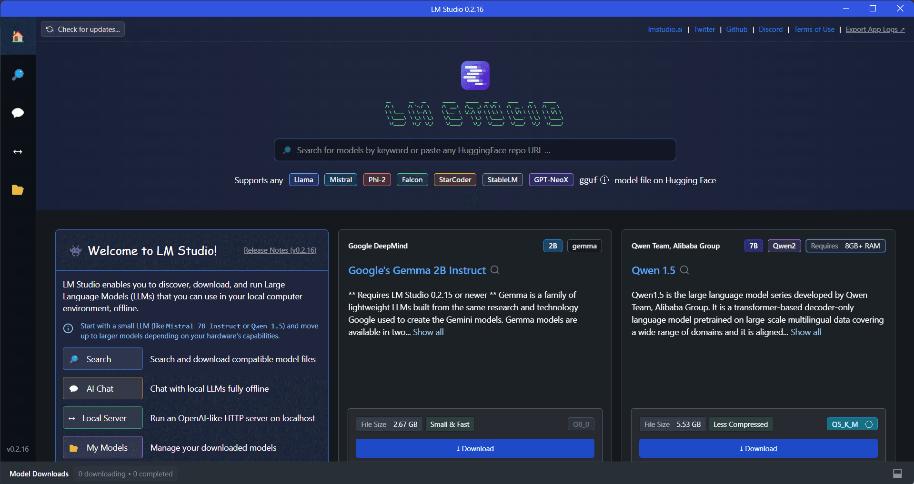914x484 pixels.
Task: Click Check for updates button
Action: (83, 29)
